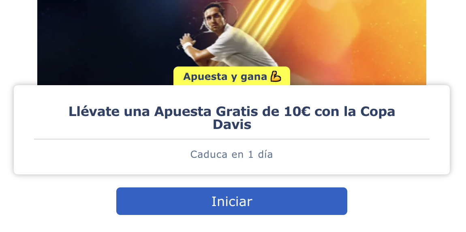Click the word 'Davis' in the title

coord(232,125)
